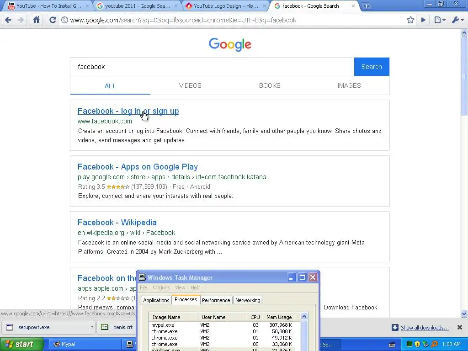
Task: Click the orange magnifier tray icon
Action: point(434,344)
